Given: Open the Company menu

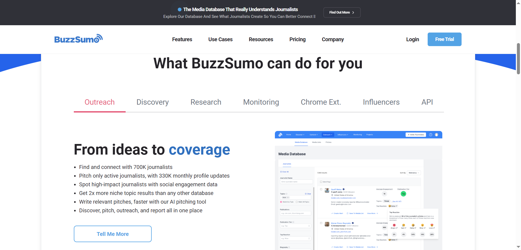Looking at the screenshot, I should [x=333, y=39].
